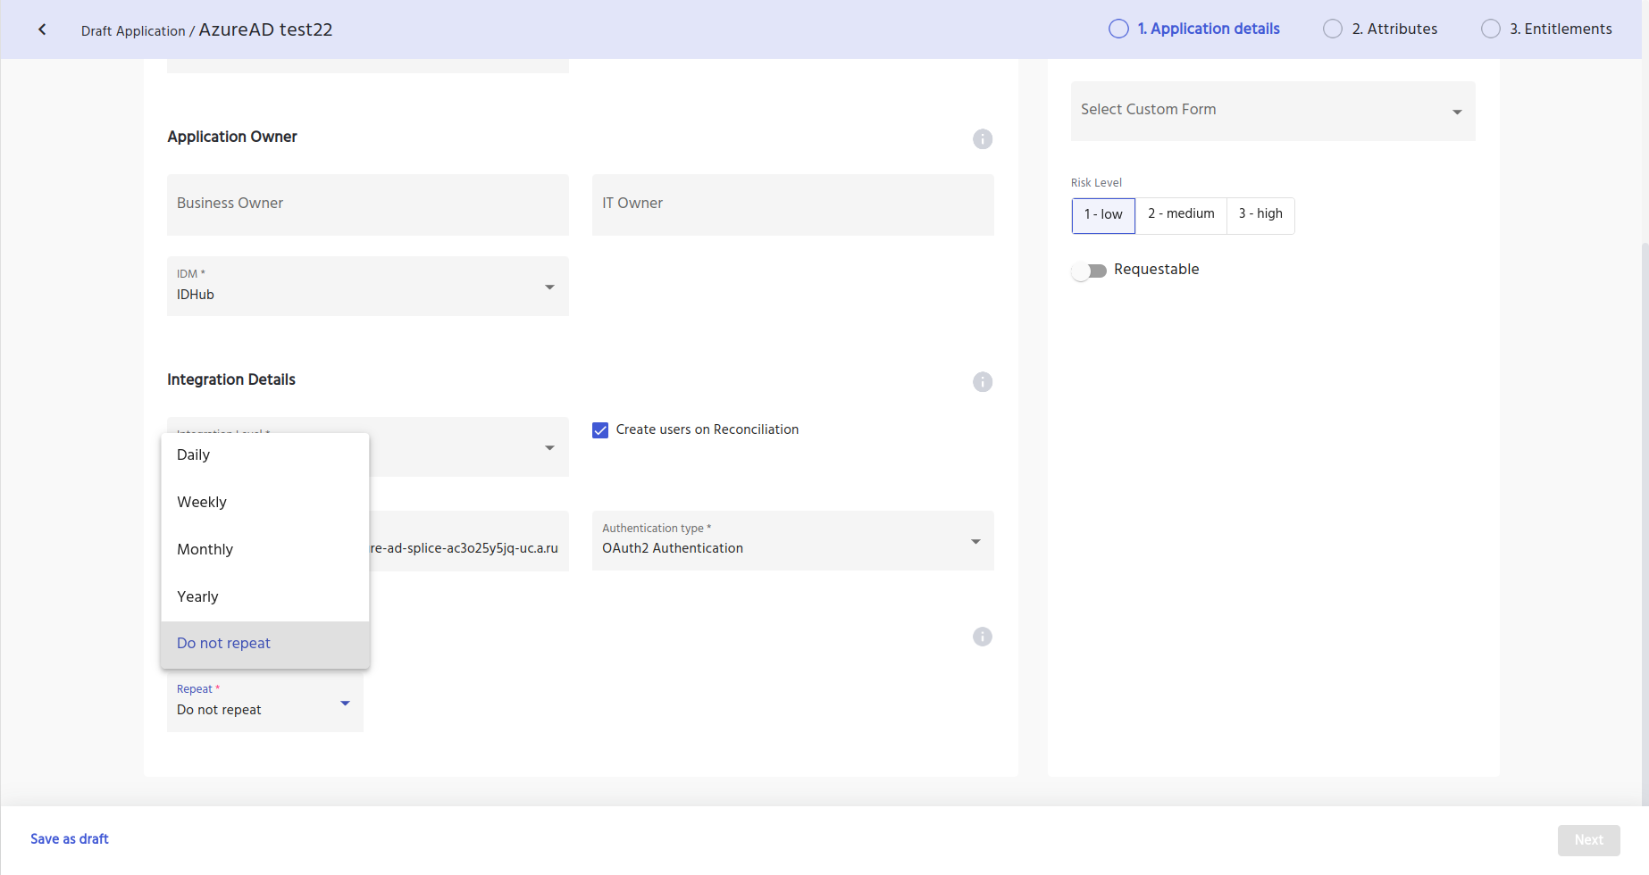
Task: Click the Business Owner input field
Action: coord(367,204)
